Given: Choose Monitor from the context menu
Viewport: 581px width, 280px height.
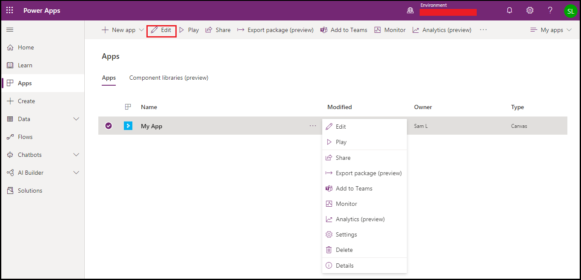Looking at the screenshot, I should point(364,204).
